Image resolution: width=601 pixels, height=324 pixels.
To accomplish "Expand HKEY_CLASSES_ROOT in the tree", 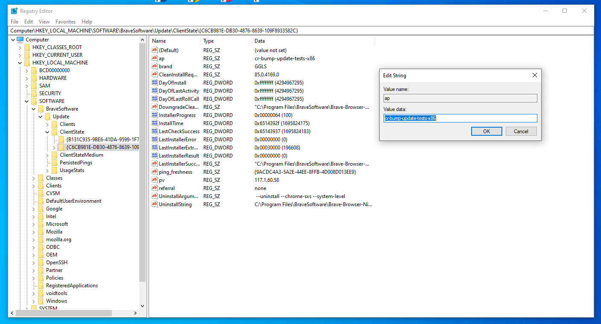I will tap(19, 47).
